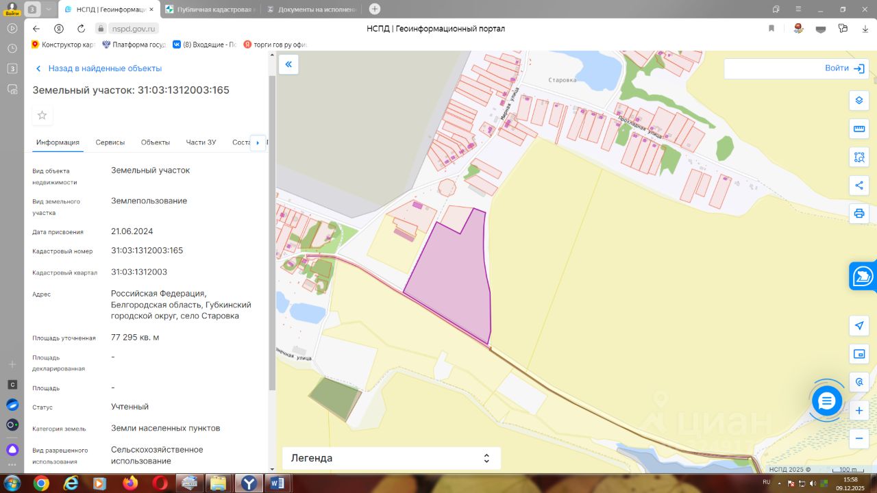Open the blue side widget tab
The height and width of the screenshot is (493, 877).
[863, 277]
